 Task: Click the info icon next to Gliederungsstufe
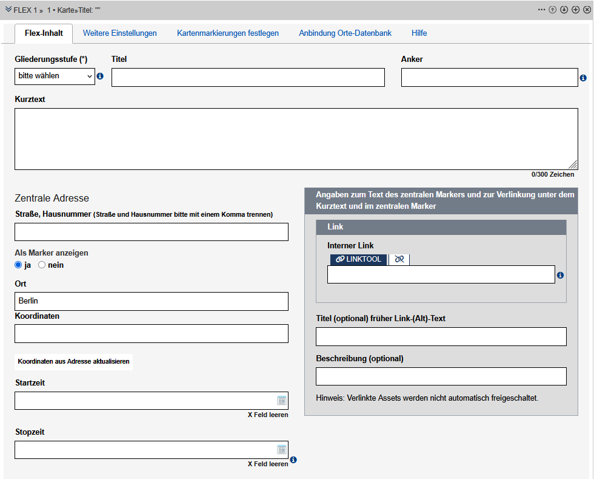[100, 76]
